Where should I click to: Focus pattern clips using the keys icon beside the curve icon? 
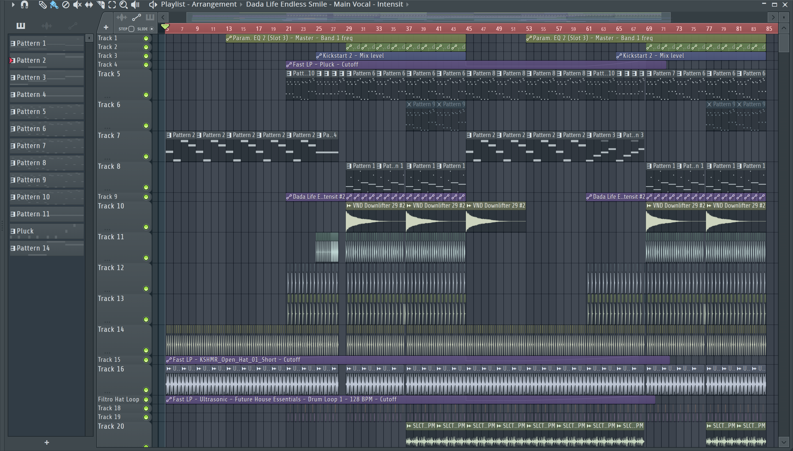(150, 17)
